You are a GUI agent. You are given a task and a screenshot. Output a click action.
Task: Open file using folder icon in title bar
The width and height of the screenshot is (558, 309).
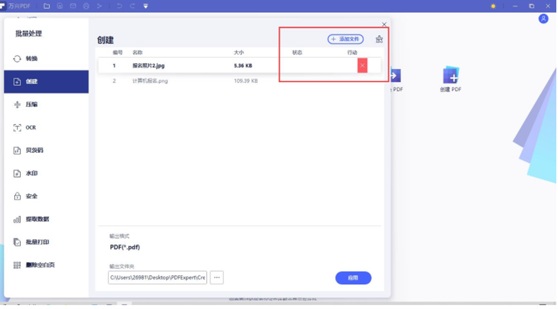(46, 6)
